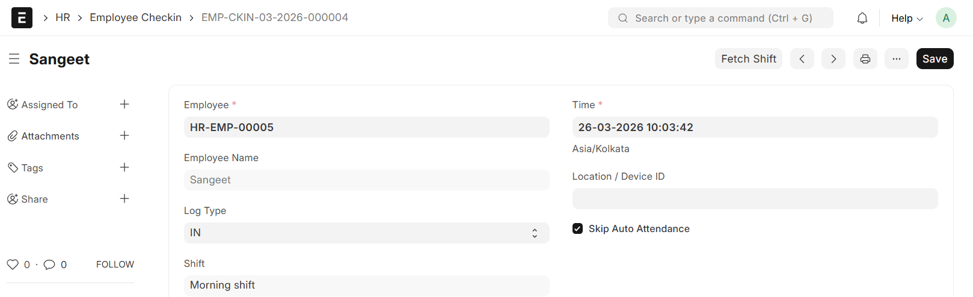Uncheck Skip Auto Attendance checkbox
Viewport: 973px width, 297px height.
577,228
